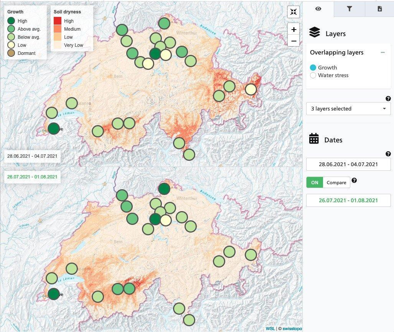Click the top map date label 28.06.2021 - 04.07.2021
This screenshot has height=332, width=394.
pyautogui.click(x=32, y=156)
